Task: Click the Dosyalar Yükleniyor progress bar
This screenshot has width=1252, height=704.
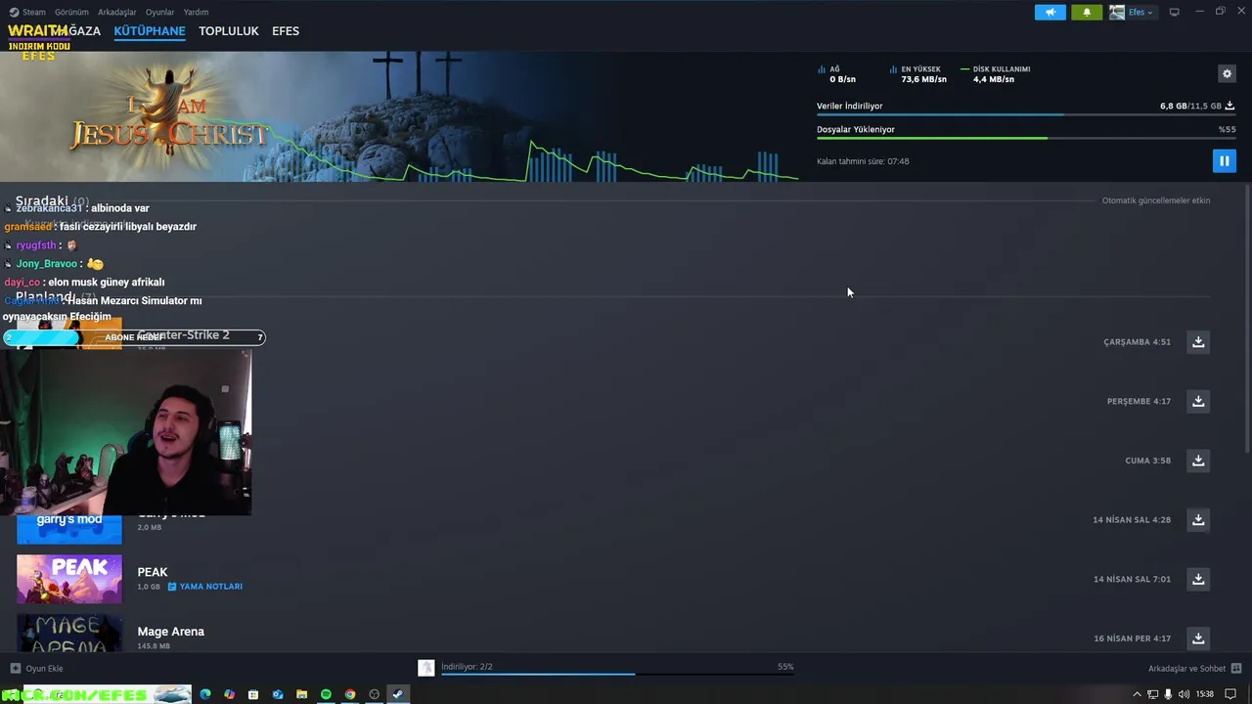Action: pyautogui.click(x=1026, y=138)
